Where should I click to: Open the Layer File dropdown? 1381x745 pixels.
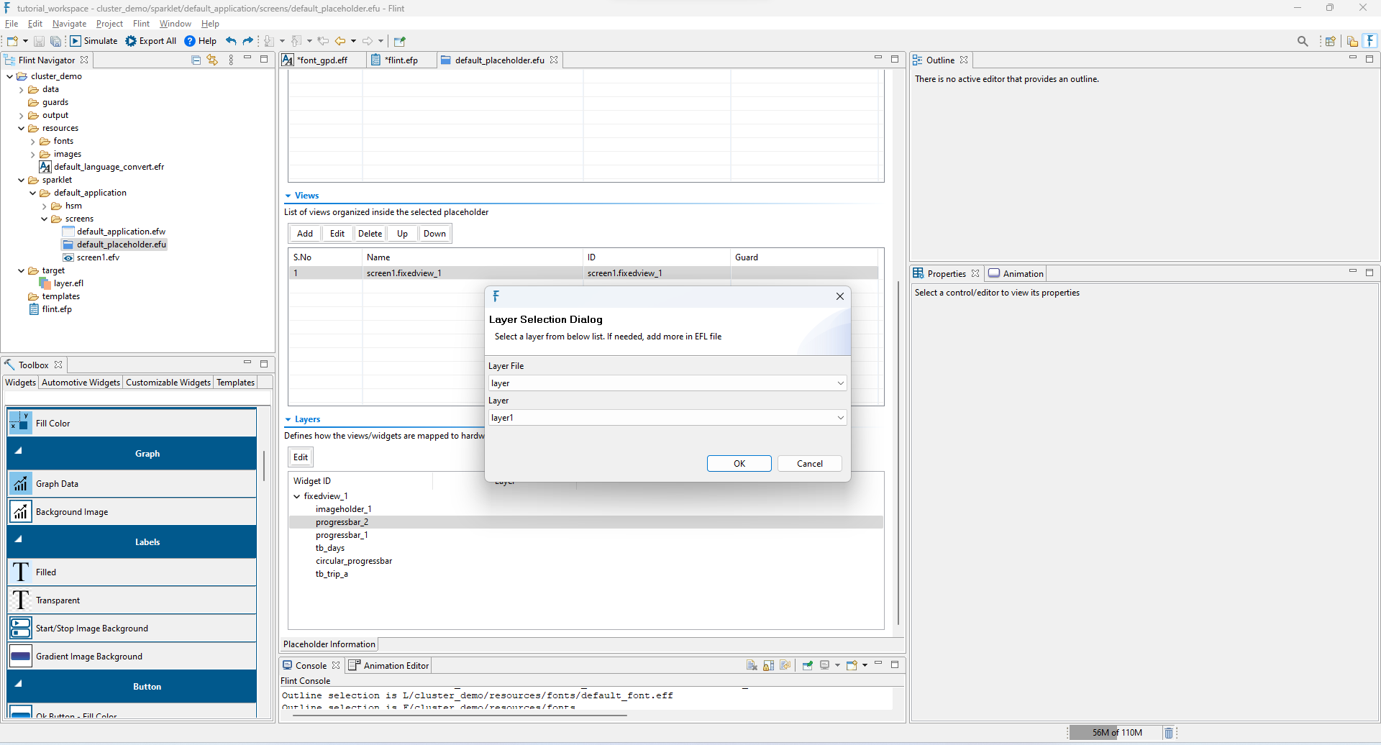[667, 383]
